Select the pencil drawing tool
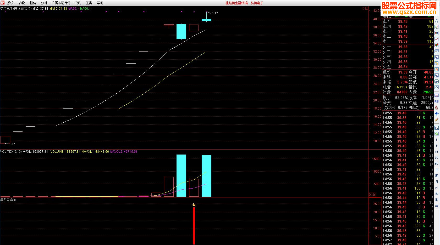 [437, 119]
